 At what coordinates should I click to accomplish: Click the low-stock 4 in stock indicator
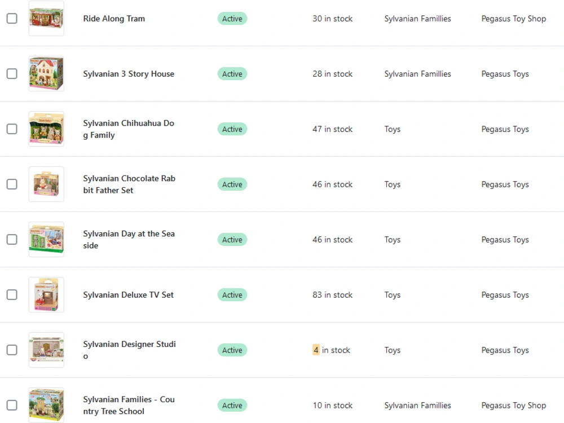(x=331, y=350)
